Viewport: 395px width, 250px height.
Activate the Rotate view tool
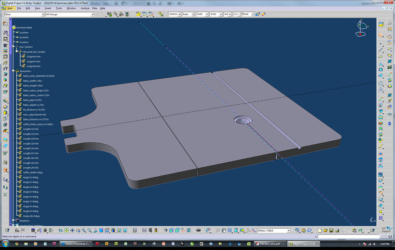[x=78, y=231]
